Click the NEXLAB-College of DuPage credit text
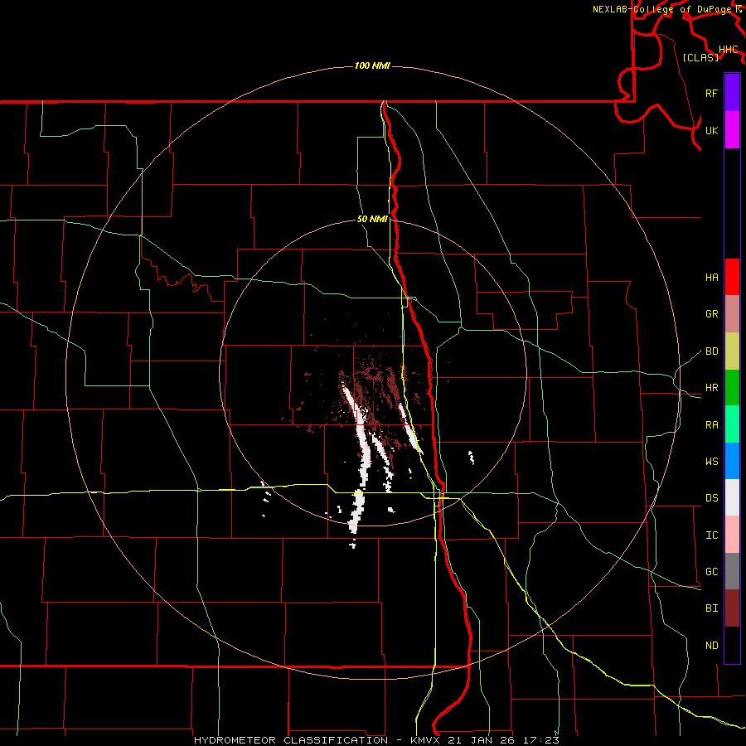This screenshot has height=746, width=746. 663,9
